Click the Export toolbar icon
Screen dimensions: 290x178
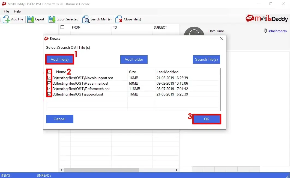point(31,19)
